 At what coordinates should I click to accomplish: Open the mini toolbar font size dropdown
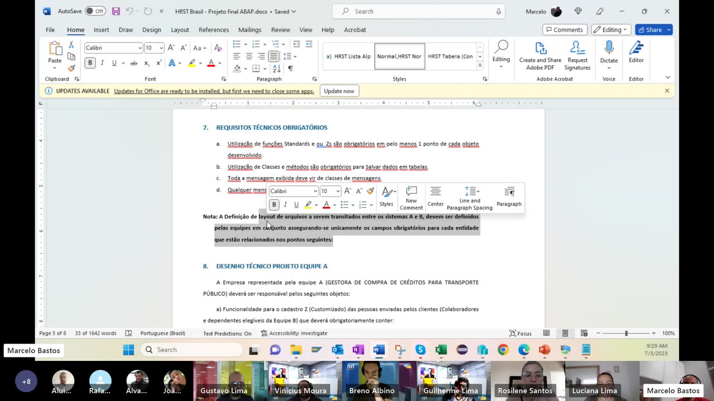tap(337, 191)
